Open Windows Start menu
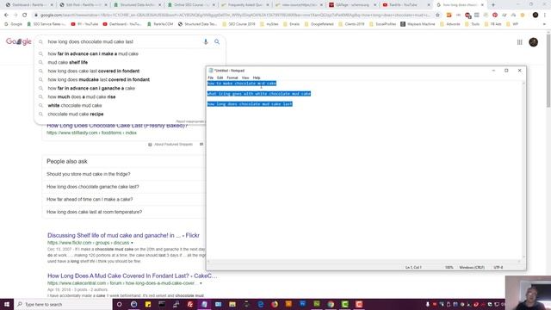 7,304
